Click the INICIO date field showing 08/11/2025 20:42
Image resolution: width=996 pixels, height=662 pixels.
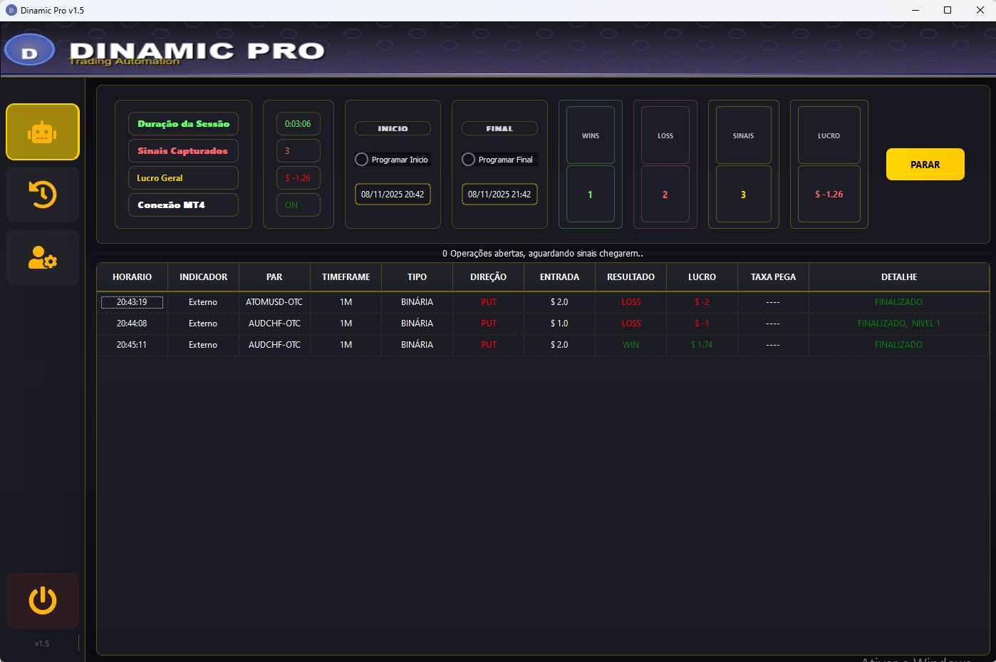coord(393,194)
